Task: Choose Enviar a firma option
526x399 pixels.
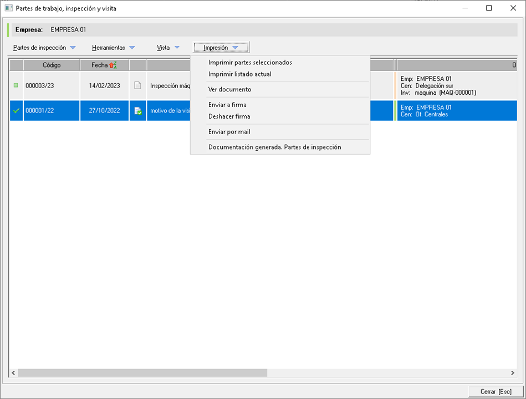Action: pos(227,105)
